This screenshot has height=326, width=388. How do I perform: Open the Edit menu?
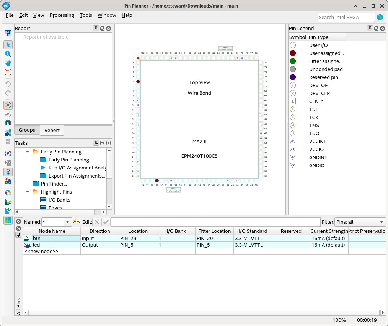tap(23, 15)
